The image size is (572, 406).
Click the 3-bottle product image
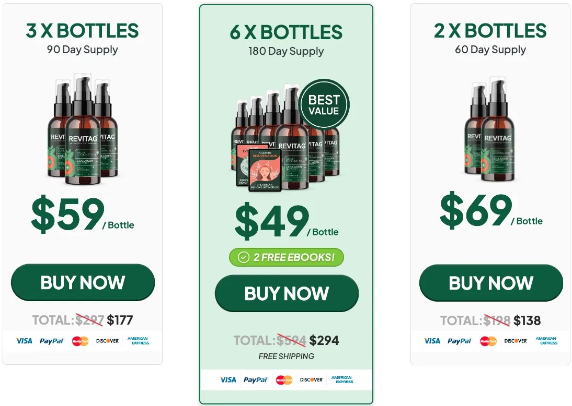83,129
